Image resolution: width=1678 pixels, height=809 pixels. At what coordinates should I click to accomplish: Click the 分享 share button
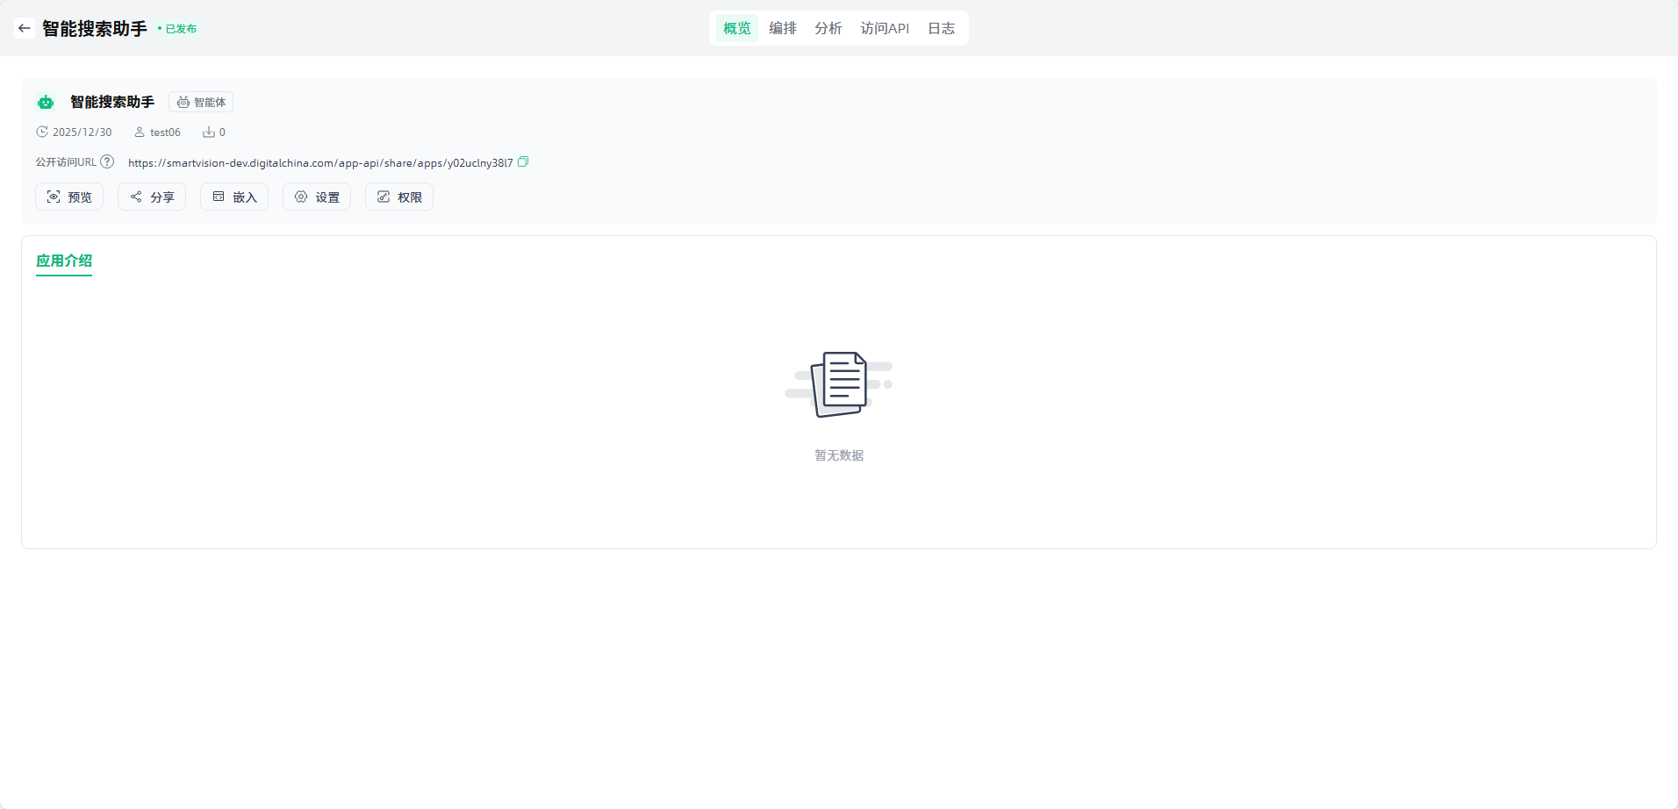[x=152, y=197]
